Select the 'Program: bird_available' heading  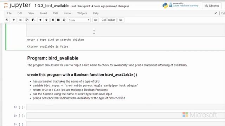53,58
